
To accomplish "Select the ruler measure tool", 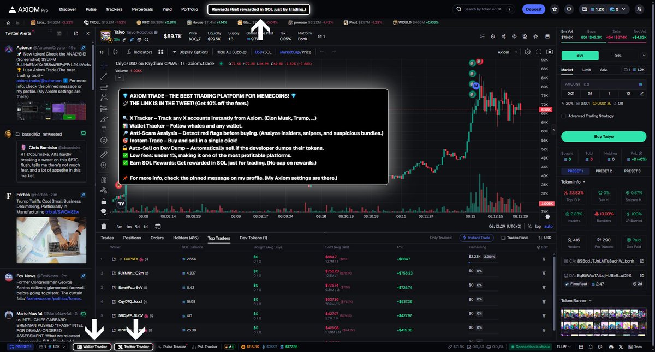I will pos(104,155).
